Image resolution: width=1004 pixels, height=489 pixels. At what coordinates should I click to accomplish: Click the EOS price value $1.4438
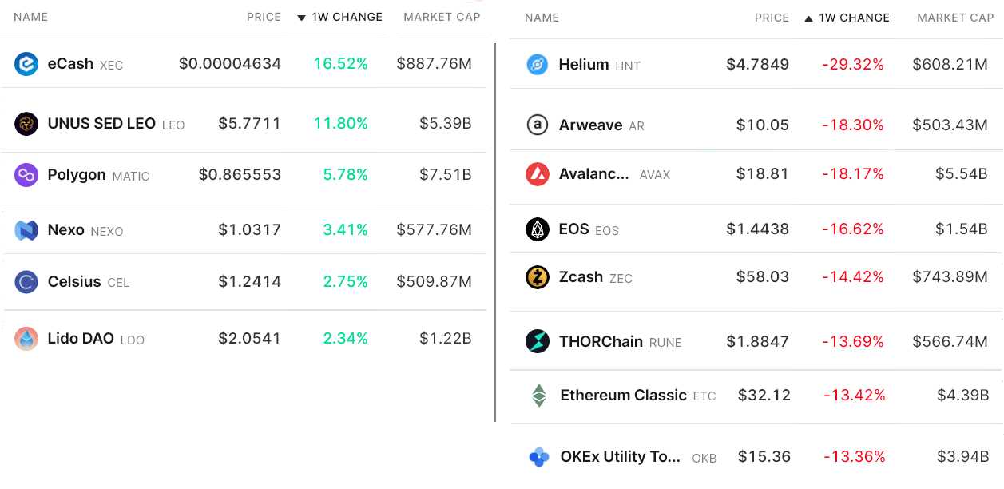[757, 229]
